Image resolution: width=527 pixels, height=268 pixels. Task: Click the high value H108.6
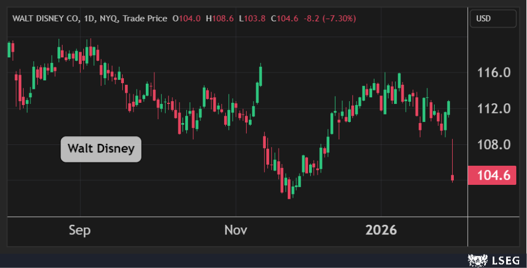[x=220, y=19]
